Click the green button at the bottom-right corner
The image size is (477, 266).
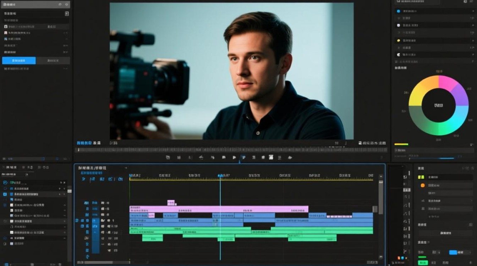(x=422, y=263)
